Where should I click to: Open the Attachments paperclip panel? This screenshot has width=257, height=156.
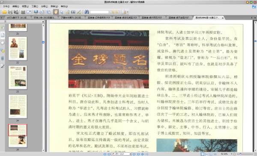click(x=3, y=58)
